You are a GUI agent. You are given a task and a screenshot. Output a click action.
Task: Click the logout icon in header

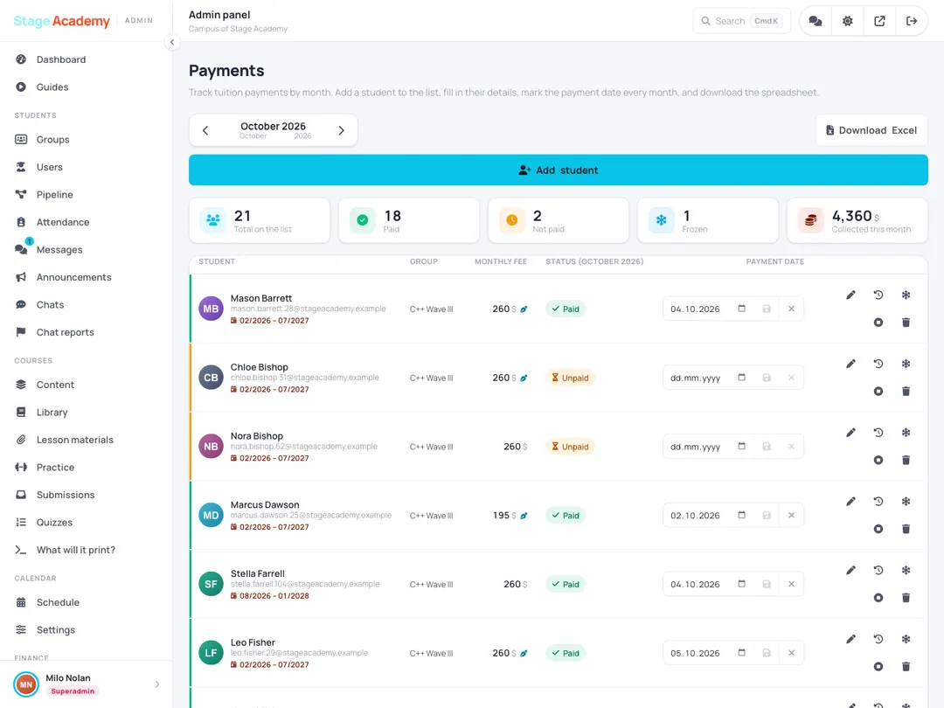pos(912,21)
